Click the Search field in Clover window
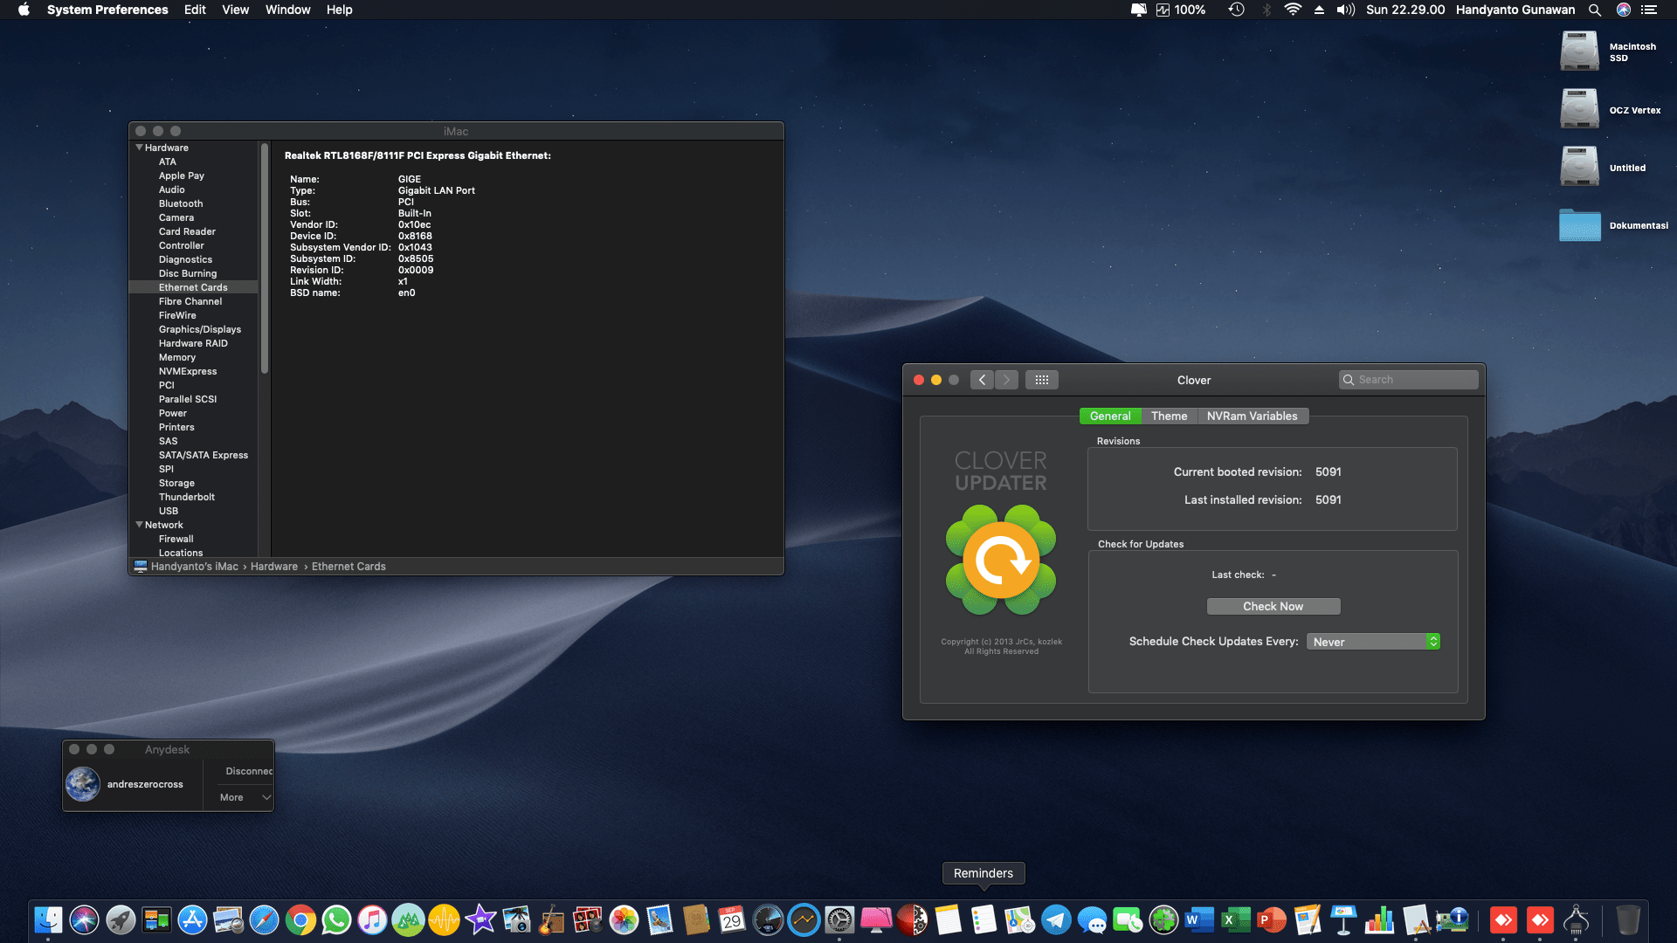Screen dimensions: 1677x943 point(1407,379)
